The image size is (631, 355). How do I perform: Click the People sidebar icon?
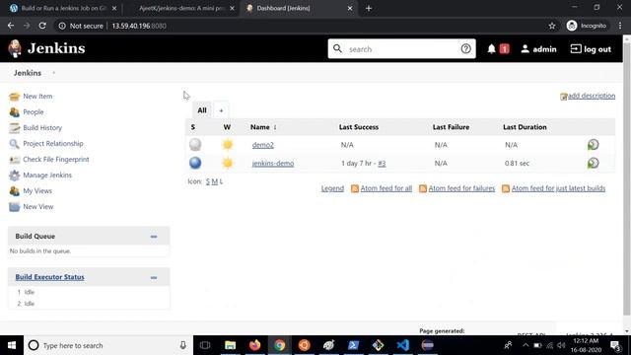coord(15,111)
